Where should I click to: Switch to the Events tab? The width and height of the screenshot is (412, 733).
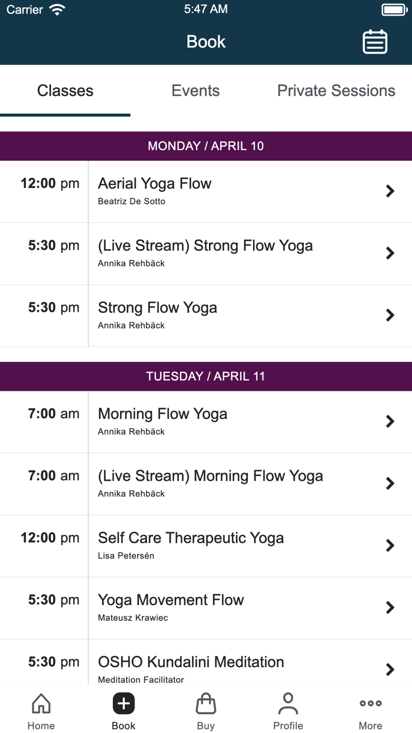point(195,91)
